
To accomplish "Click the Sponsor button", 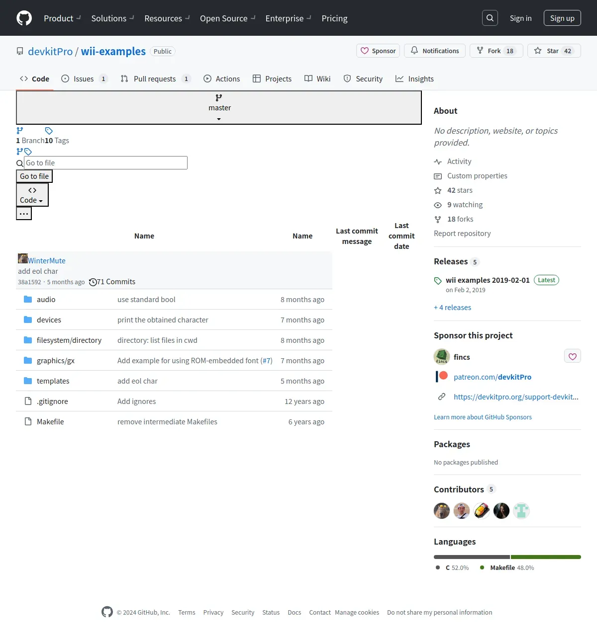I will tap(378, 51).
